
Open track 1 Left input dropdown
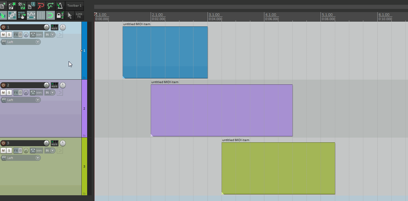[x=21, y=42]
